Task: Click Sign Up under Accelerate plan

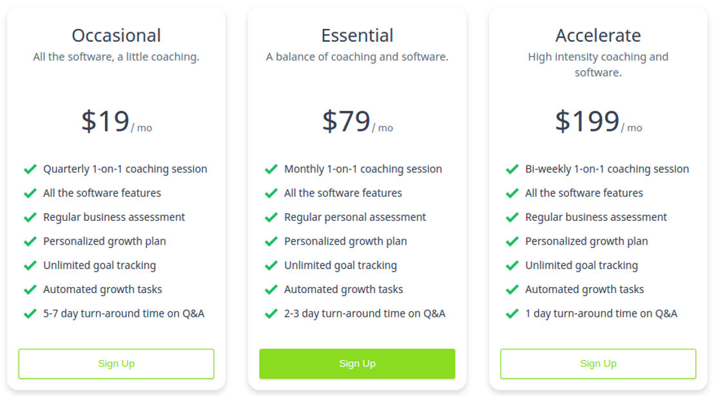Action: [598, 364]
